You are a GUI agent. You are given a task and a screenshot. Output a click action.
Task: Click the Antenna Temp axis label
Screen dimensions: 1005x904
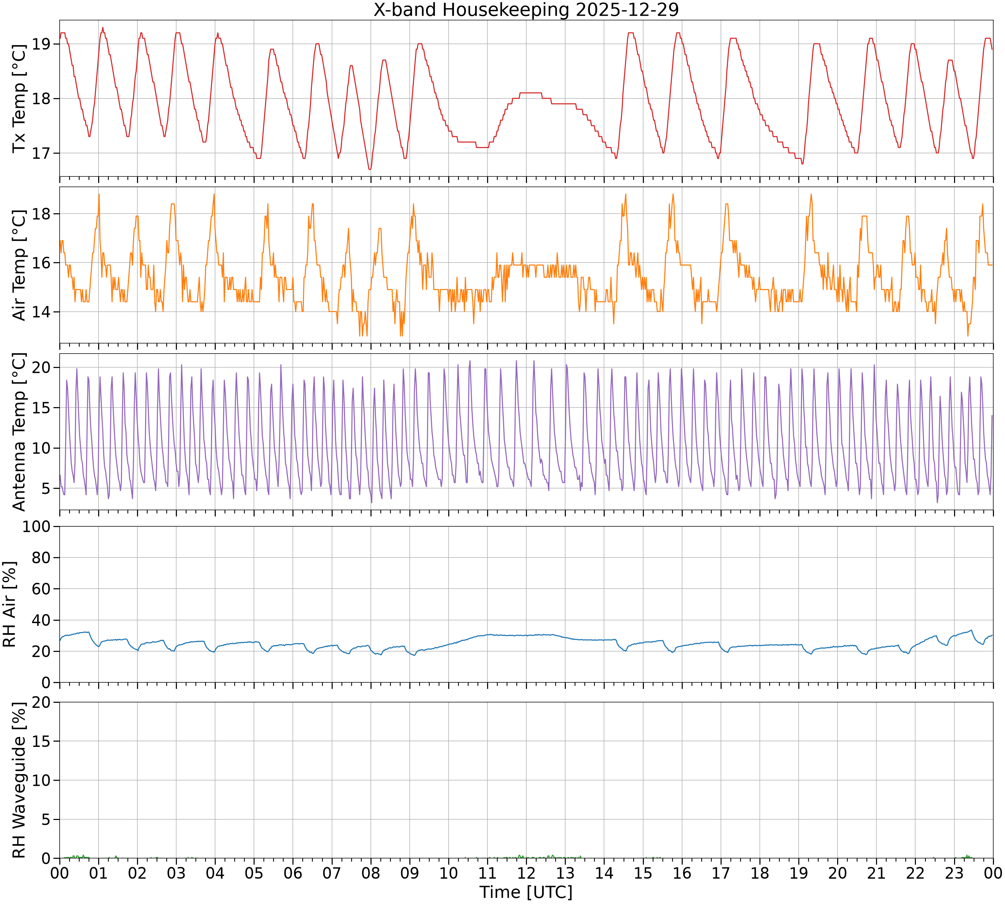[18, 432]
